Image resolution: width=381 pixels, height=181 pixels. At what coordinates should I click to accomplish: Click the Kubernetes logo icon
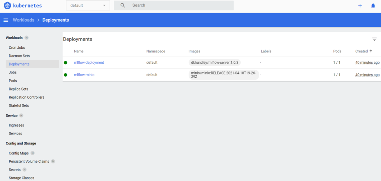(8, 5)
